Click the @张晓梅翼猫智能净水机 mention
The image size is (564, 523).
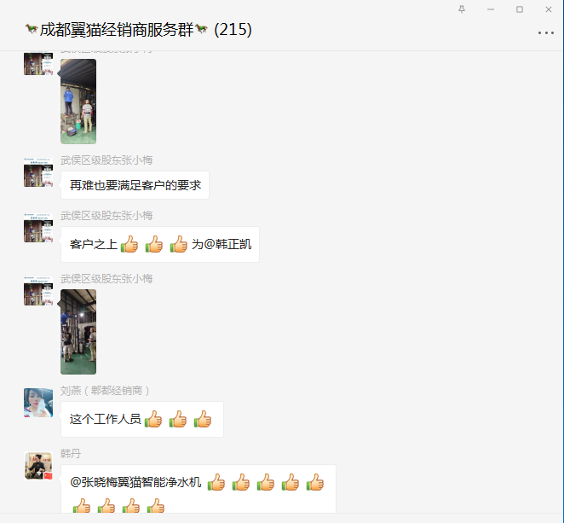coord(135,482)
